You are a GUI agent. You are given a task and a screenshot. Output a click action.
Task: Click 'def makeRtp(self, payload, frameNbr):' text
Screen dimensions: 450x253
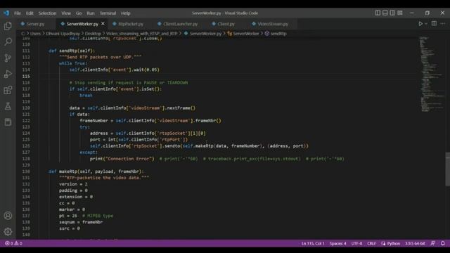click(x=96, y=171)
